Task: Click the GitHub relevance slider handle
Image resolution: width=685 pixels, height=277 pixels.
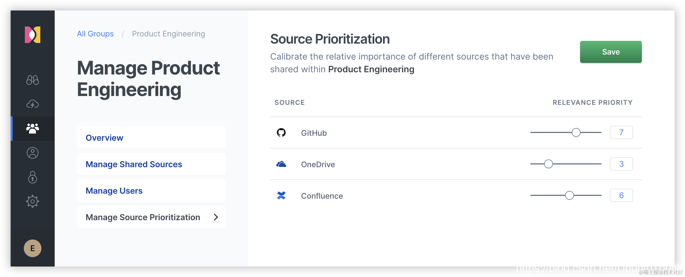Action: [x=576, y=133]
